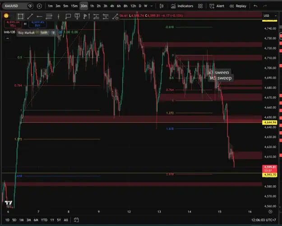Open the indicator templates grid icon
The width and height of the screenshot is (282, 226).
(x=200, y=6)
